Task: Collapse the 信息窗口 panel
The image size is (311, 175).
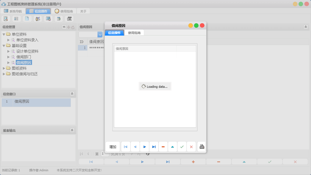Action: pyautogui.click(x=72, y=94)
